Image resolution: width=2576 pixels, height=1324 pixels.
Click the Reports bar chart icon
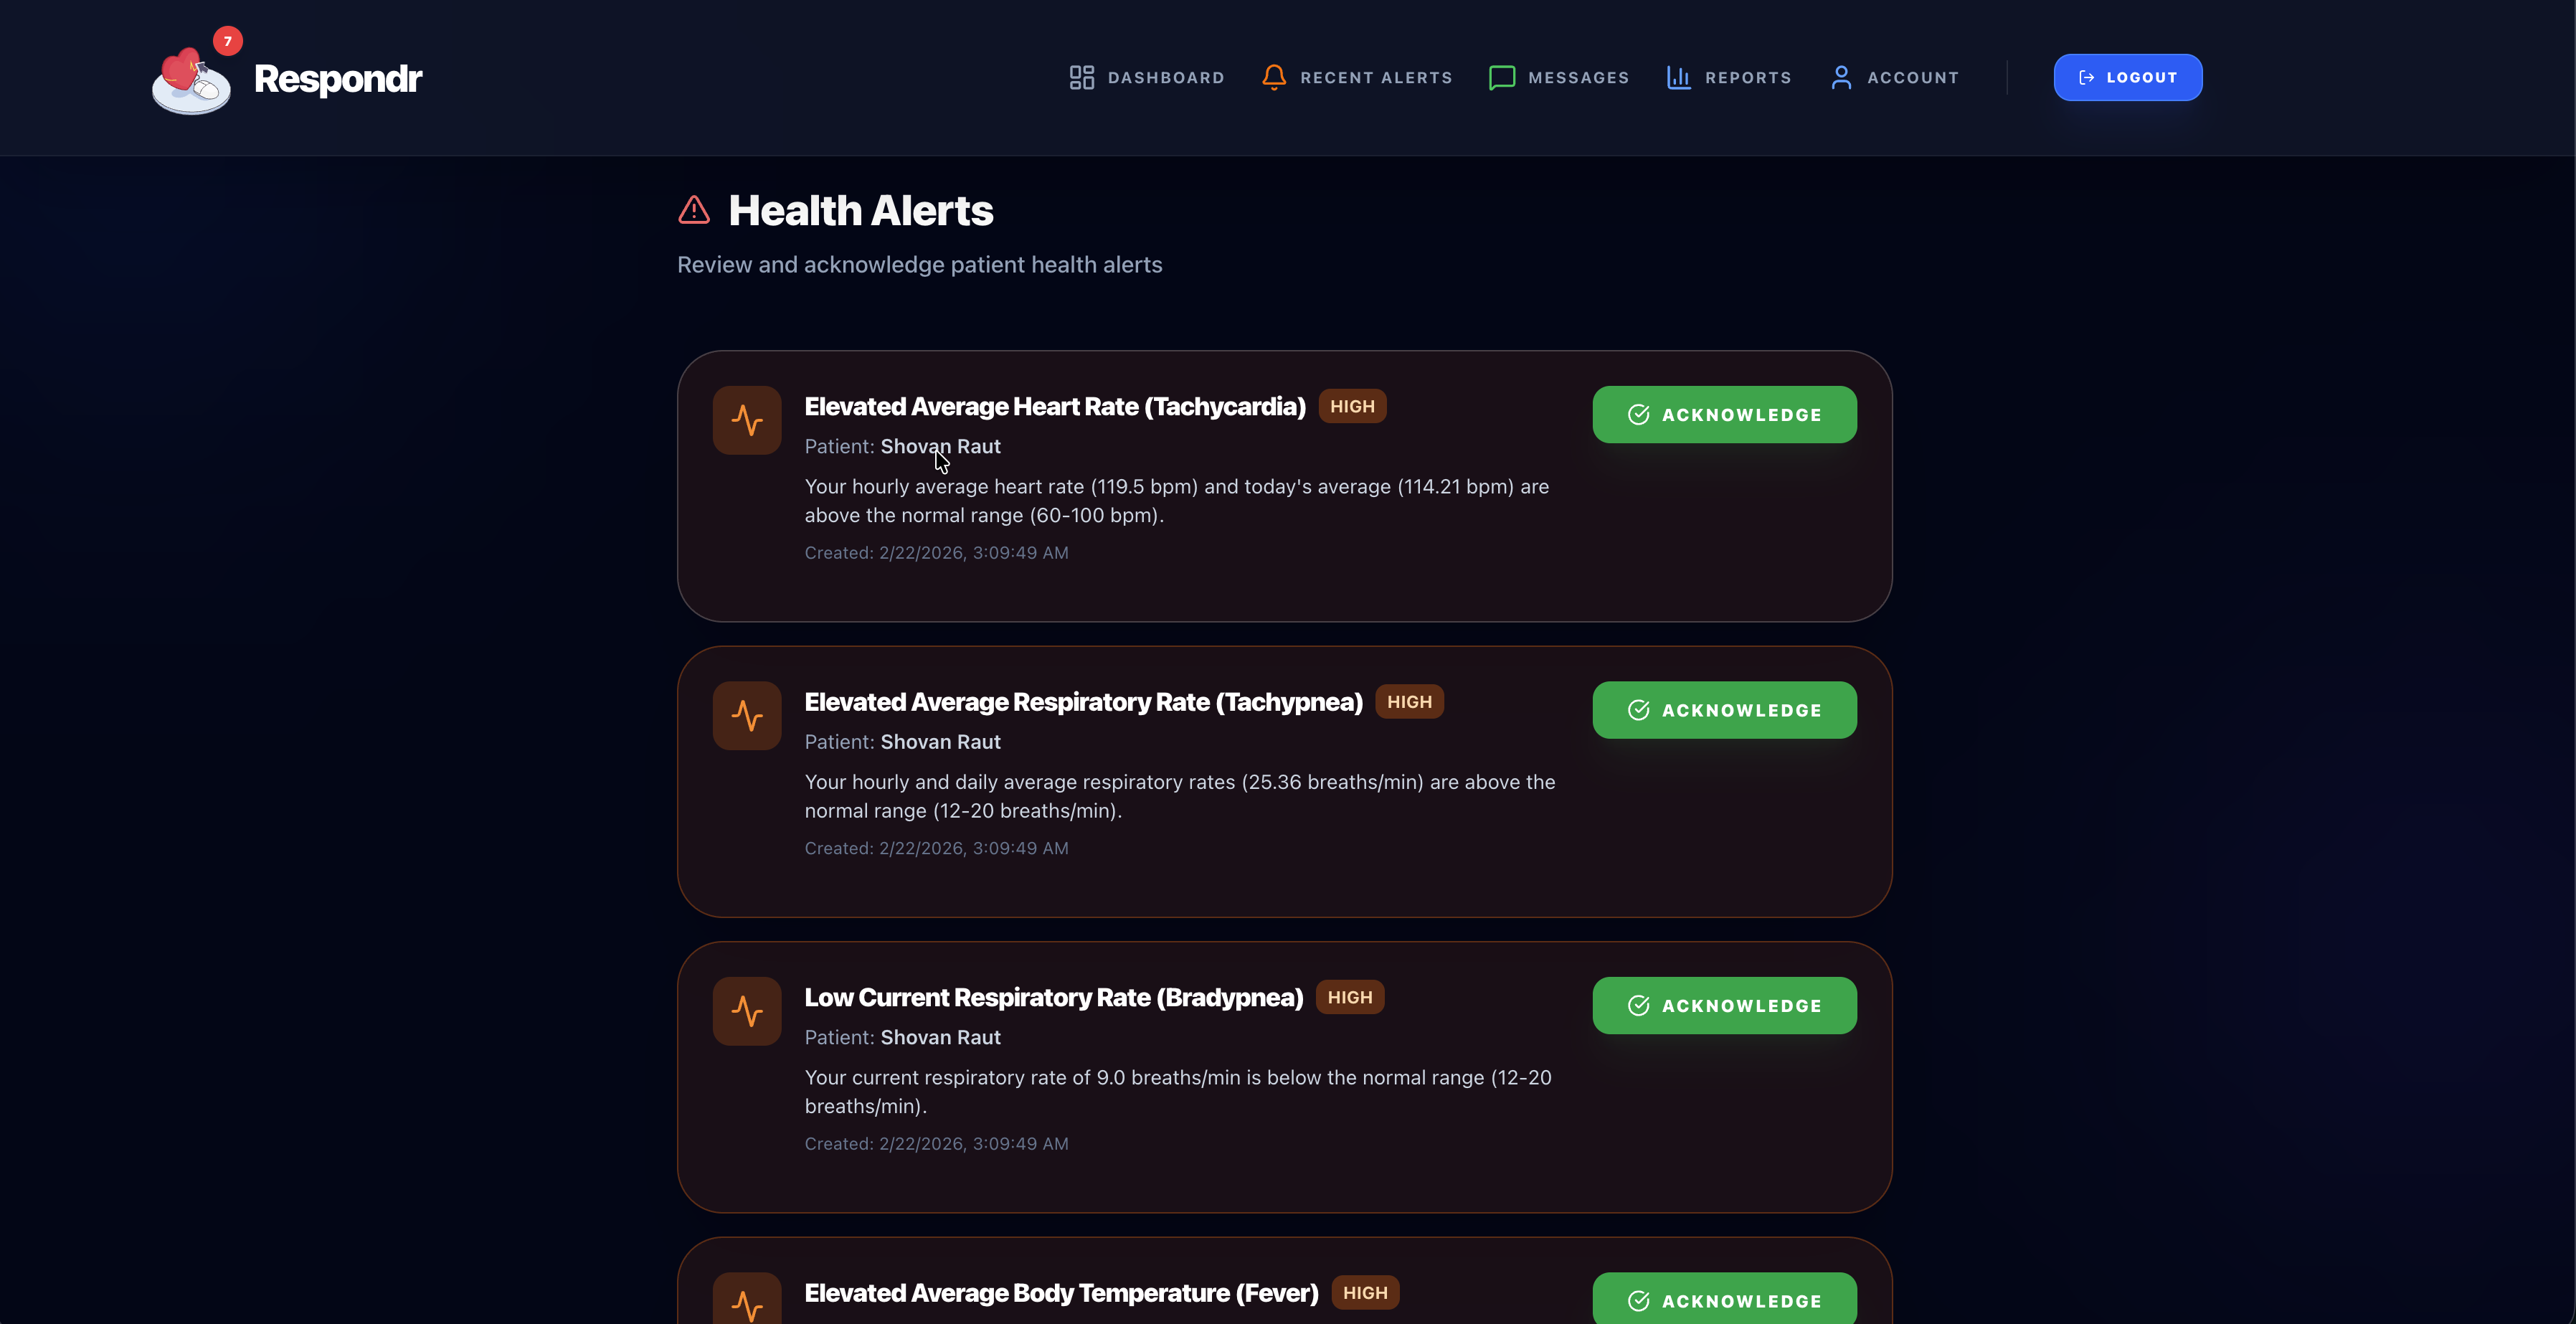point(1679,78)
